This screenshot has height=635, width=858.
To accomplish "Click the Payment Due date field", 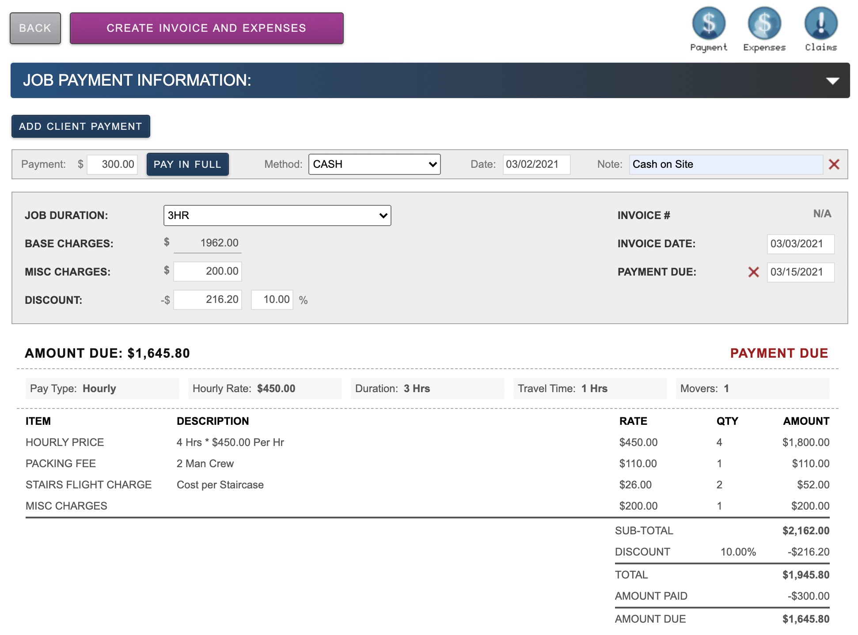I will point(800,272).
